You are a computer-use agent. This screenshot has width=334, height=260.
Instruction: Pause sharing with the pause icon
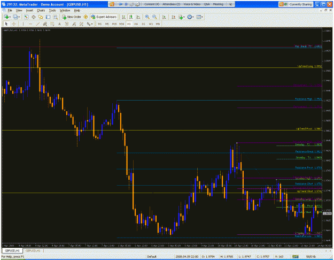126,4
